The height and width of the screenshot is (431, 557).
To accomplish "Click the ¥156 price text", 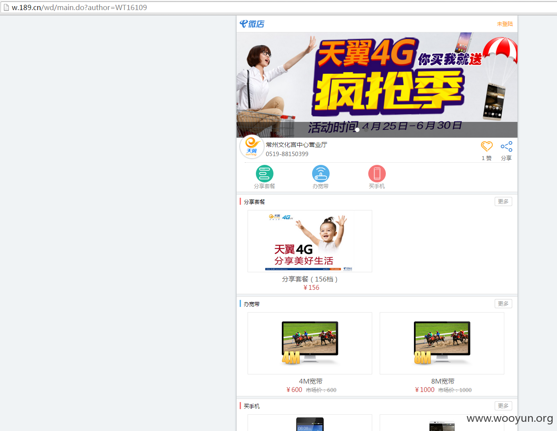I will click(x=311, y=288).
